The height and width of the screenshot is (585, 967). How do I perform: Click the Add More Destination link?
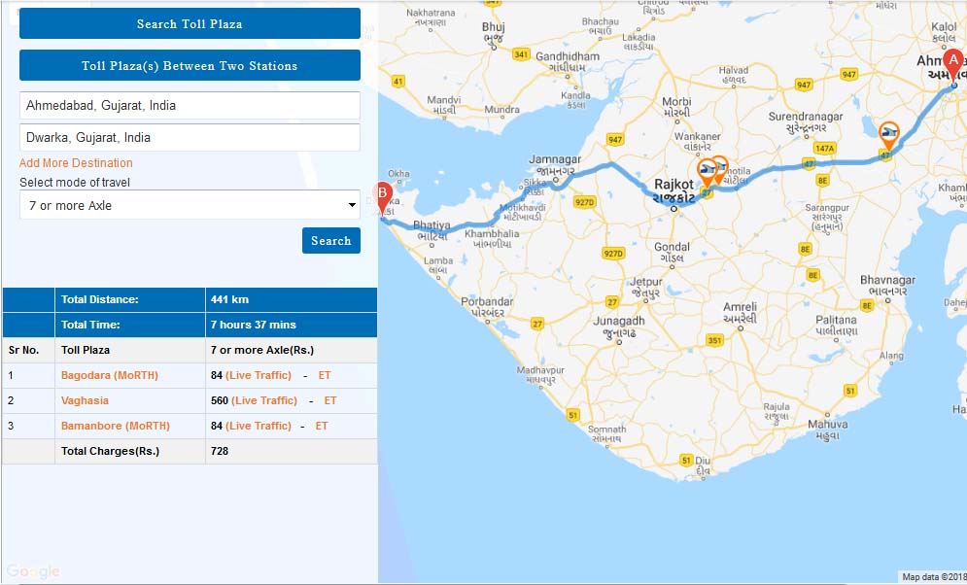pyautogui.click(x=76, y=163)
